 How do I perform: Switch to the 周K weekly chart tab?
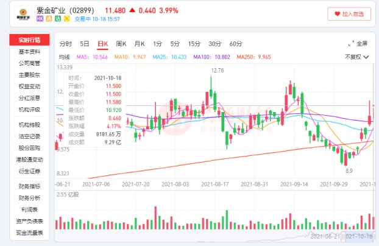(121, 44)
